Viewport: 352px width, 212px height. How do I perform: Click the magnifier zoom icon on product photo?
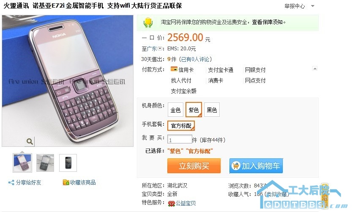tap(30, 141)
